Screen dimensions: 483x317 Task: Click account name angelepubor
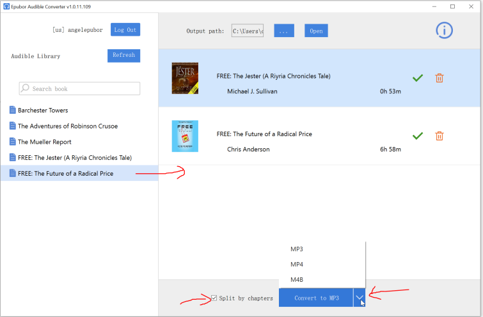85,30
